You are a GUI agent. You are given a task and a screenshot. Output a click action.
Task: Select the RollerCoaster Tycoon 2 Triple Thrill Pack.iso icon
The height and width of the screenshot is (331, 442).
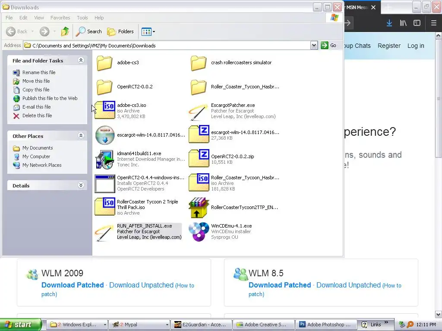point(105,207)
